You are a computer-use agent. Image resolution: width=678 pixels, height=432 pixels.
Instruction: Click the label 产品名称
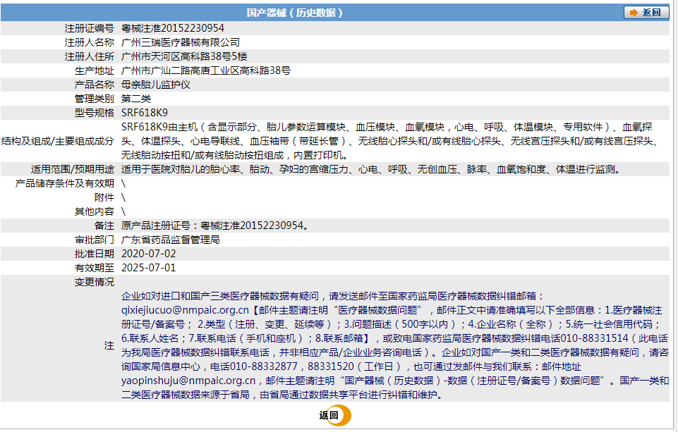[x=95, y=85]
